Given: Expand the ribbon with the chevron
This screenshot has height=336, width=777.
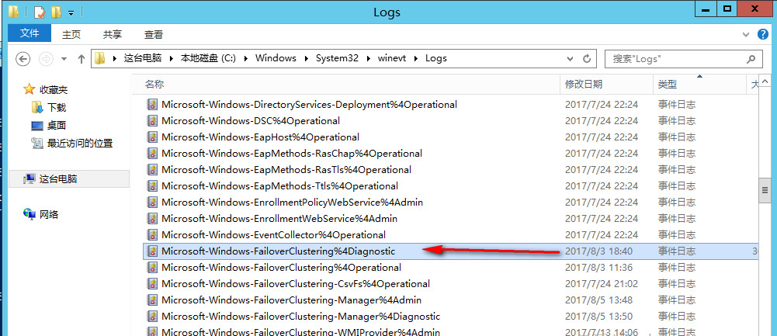Looking at the screenshot, I should [746, 35].
